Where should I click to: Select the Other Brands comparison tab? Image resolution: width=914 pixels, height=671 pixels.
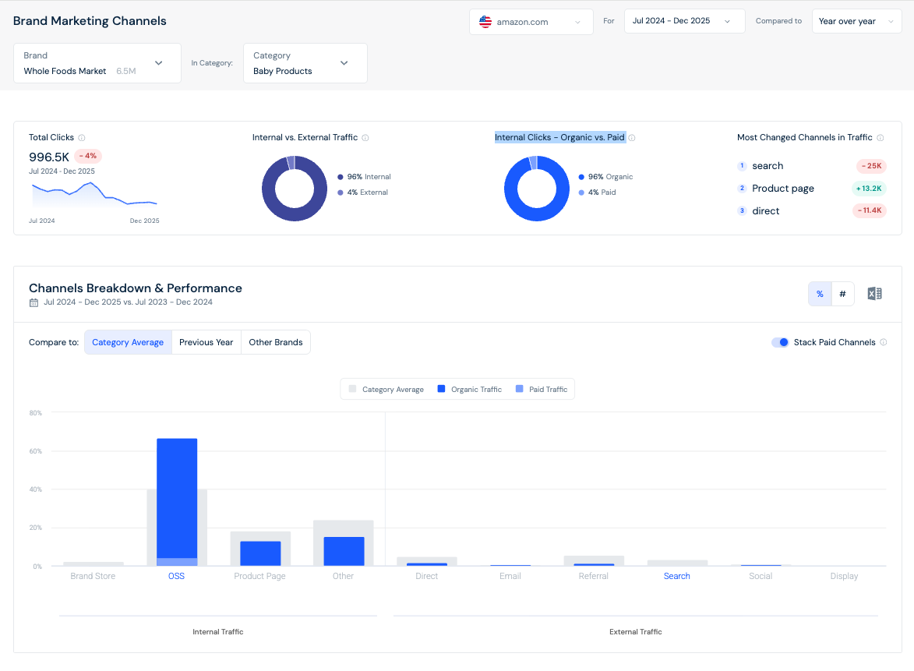[x=276, y=342]
